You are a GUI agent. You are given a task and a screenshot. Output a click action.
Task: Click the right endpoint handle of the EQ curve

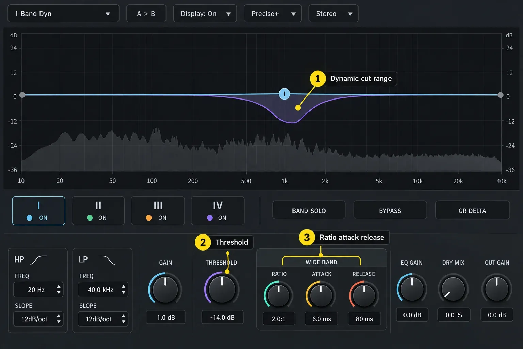[501, 95]
